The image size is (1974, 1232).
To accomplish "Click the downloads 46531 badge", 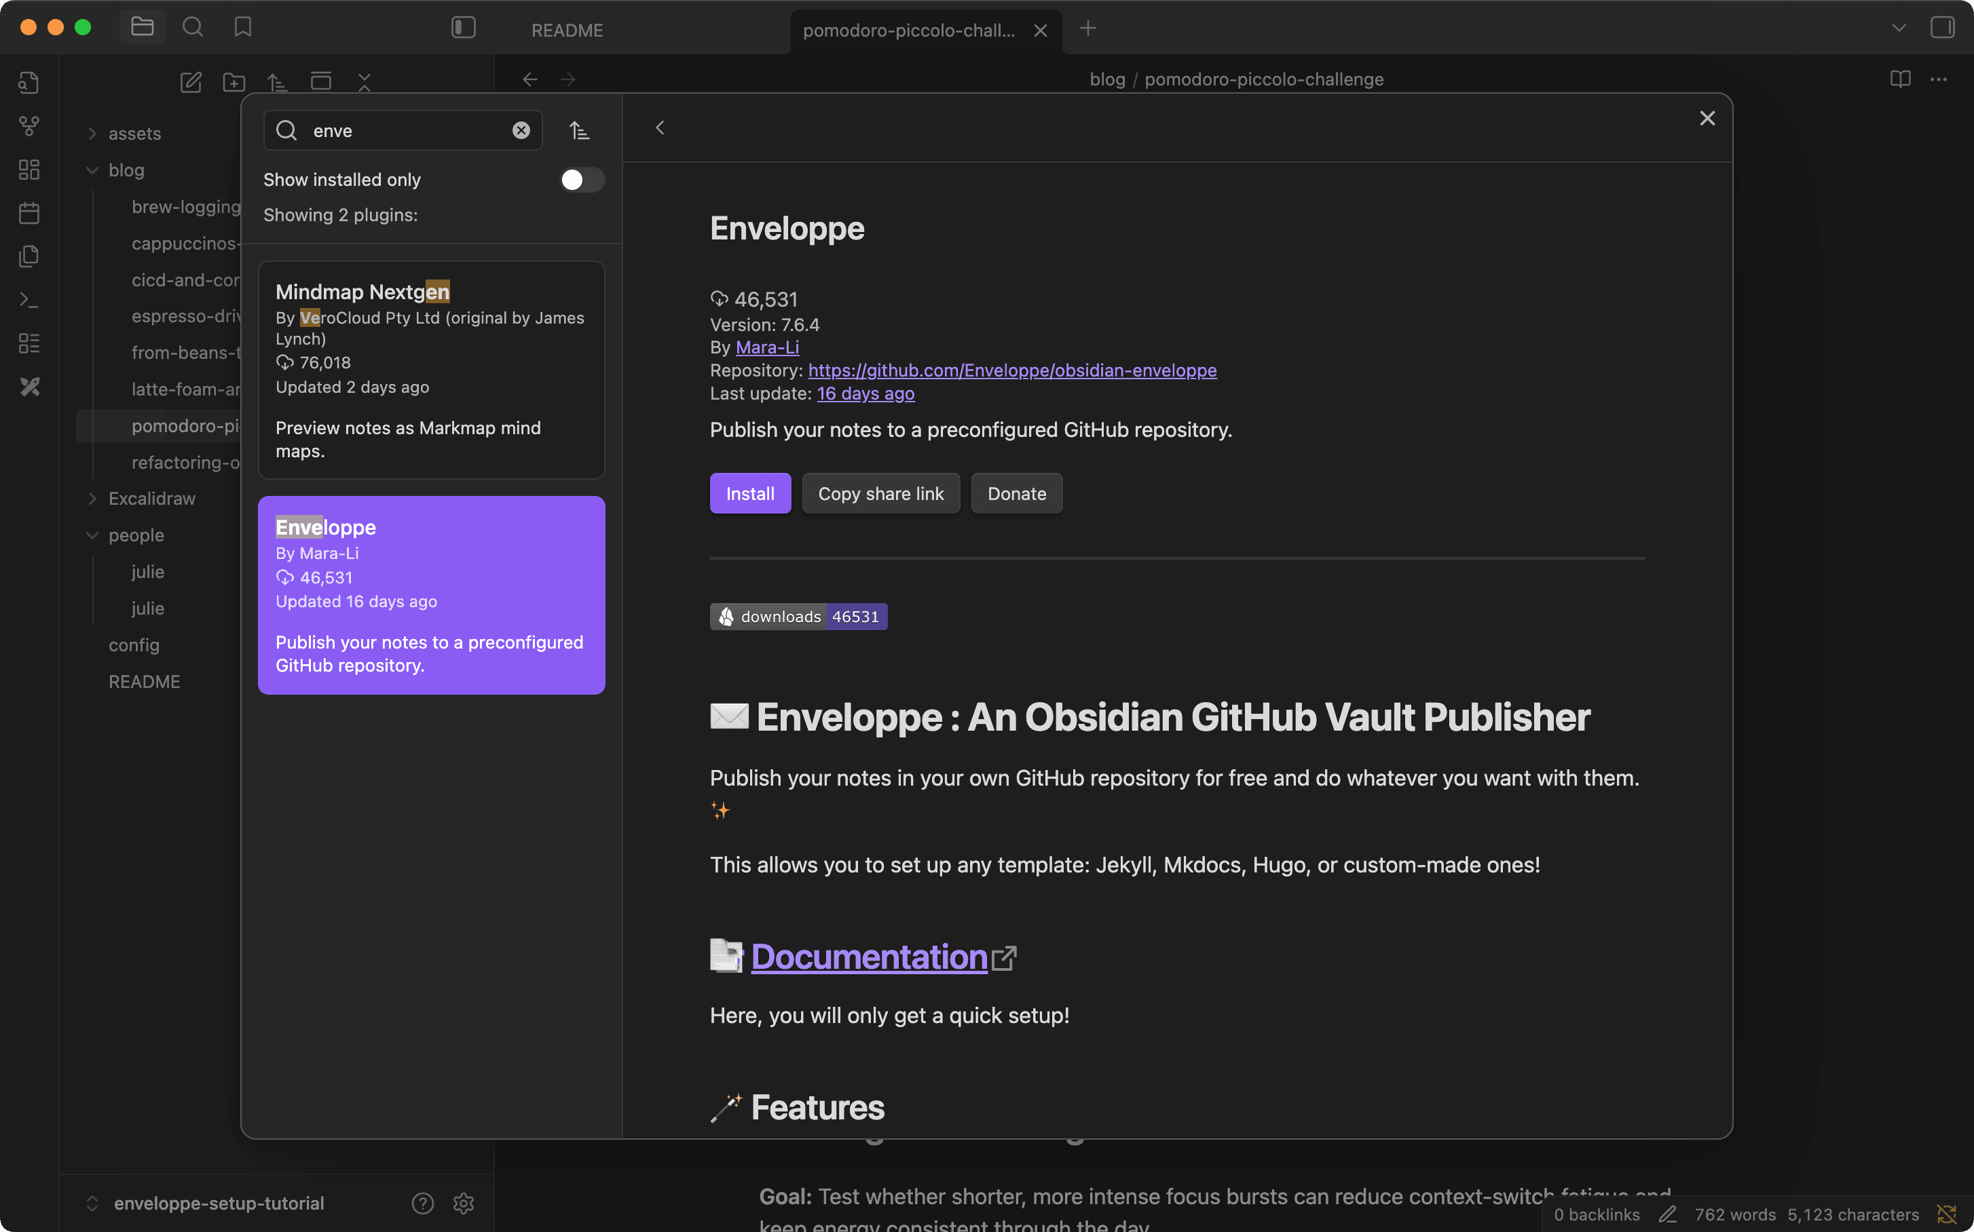I will [798, 617].
